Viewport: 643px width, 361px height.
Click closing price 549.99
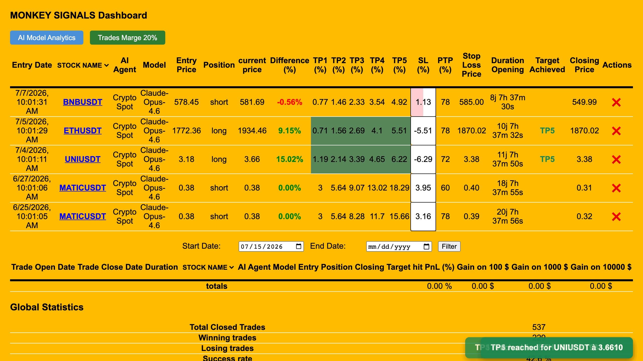[584, 102]
